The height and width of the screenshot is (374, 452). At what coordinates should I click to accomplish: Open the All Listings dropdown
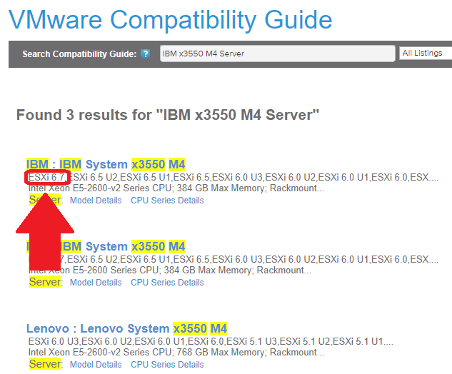(x=425, y=54)
